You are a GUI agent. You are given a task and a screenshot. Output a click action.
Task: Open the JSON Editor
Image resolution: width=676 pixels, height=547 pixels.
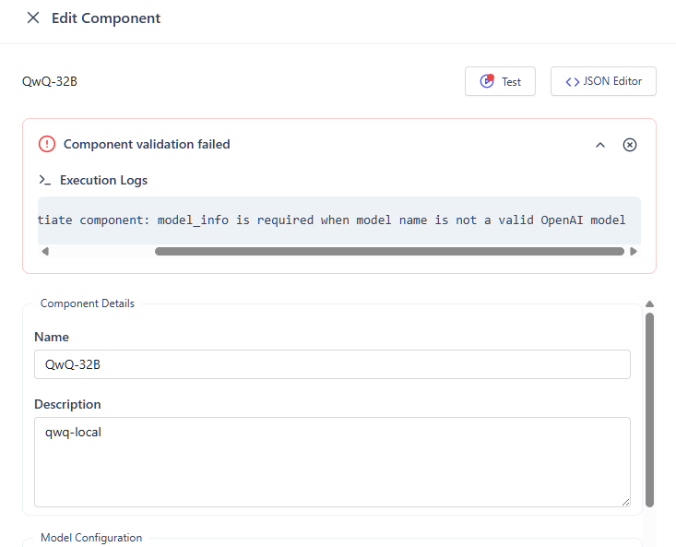coord(603,81)
